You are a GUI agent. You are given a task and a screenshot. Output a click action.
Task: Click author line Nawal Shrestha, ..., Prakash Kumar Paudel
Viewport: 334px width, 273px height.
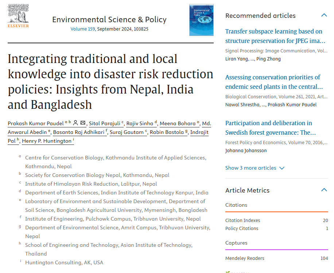tap(271, 105)
